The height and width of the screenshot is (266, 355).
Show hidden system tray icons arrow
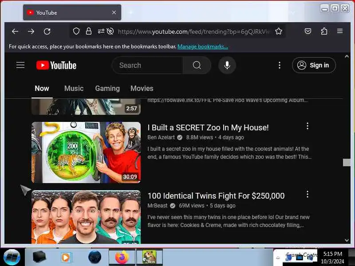278,258
